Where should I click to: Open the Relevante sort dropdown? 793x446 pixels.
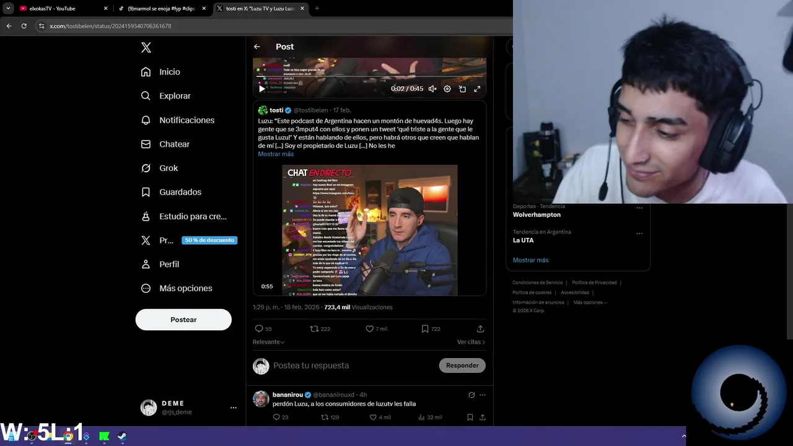268,342
